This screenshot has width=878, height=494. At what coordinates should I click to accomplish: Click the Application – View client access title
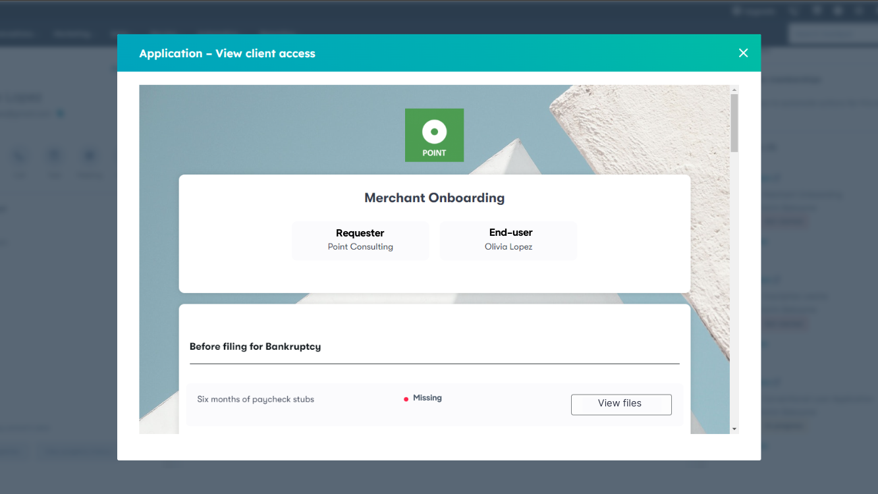(x=227, y=54)
